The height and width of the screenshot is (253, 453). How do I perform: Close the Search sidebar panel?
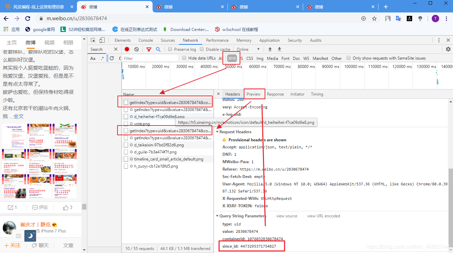(115, 49)
